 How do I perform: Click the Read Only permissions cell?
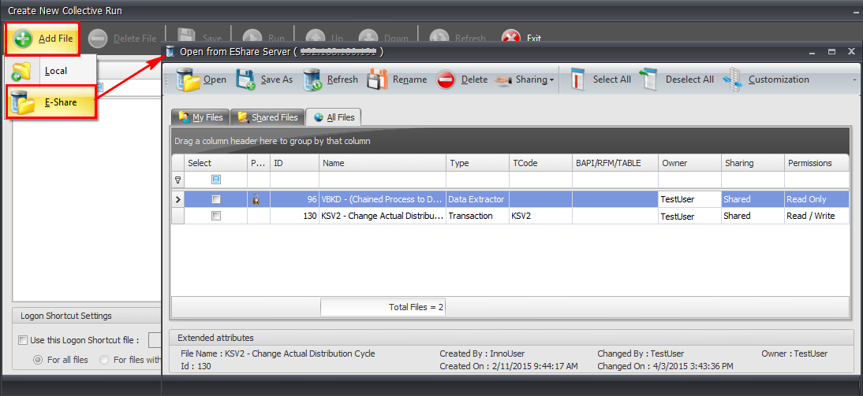coord(816,199)
